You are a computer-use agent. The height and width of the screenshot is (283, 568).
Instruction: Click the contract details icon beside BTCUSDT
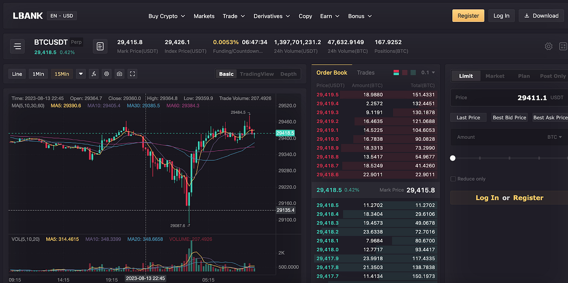coord(100,46)
